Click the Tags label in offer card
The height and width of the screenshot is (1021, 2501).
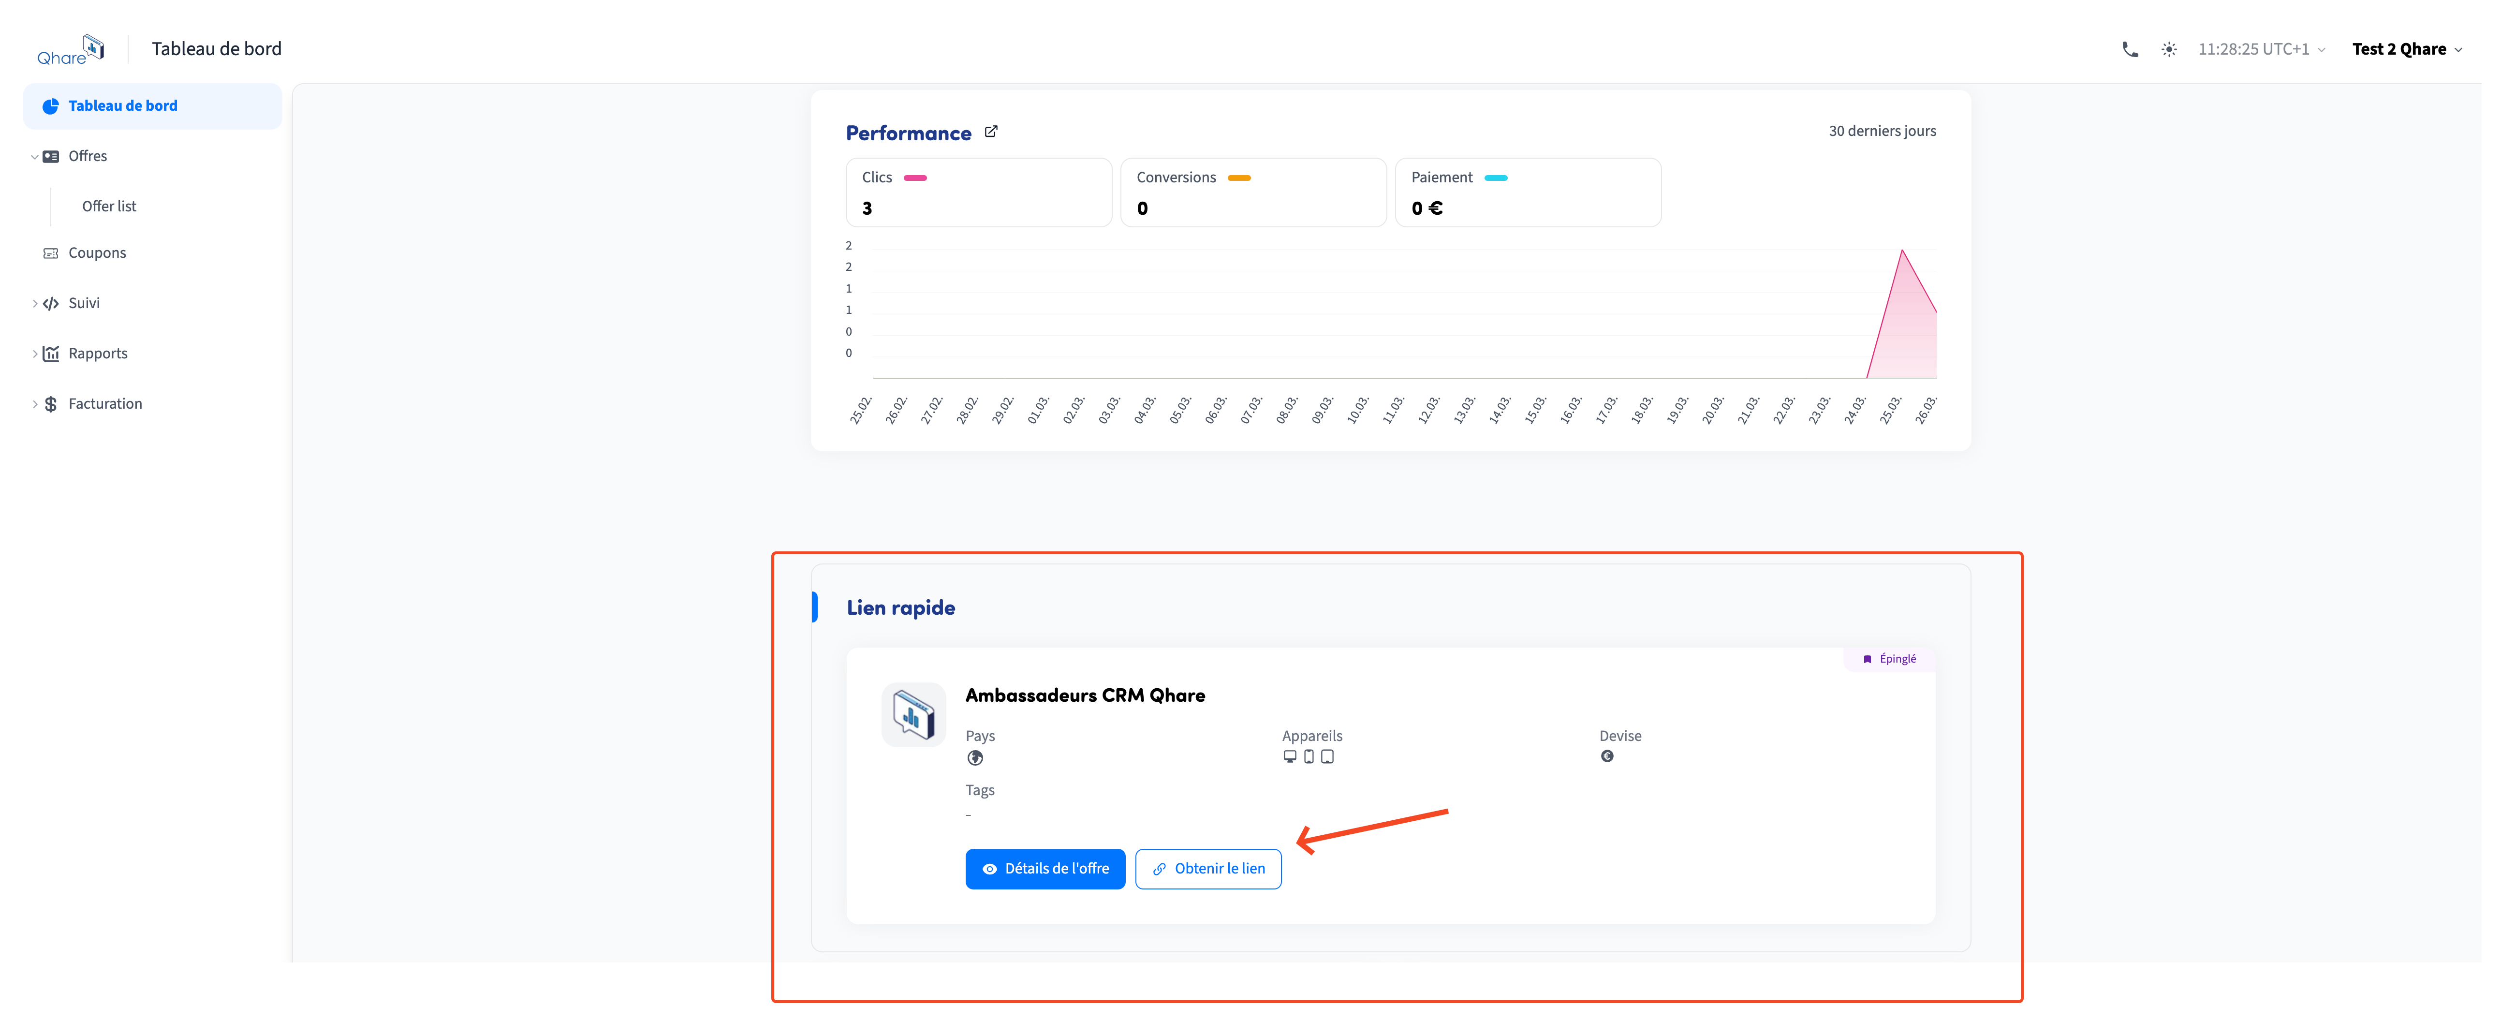pyautogui.click(x=980, y=791)
